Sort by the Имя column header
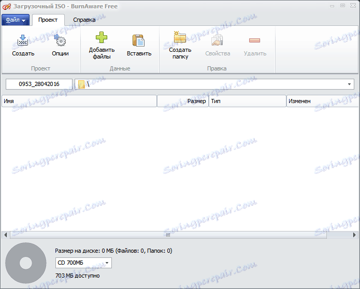Image resolution: width=360 pixels, height=289 pixels. tap(79, 101)
